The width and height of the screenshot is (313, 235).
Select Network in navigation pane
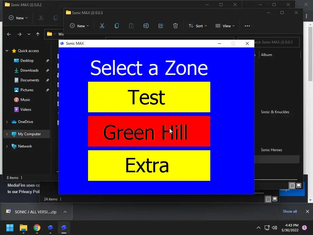[x=25, y=146]
